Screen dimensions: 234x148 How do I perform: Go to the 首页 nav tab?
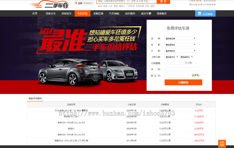(x=35, y=14)
